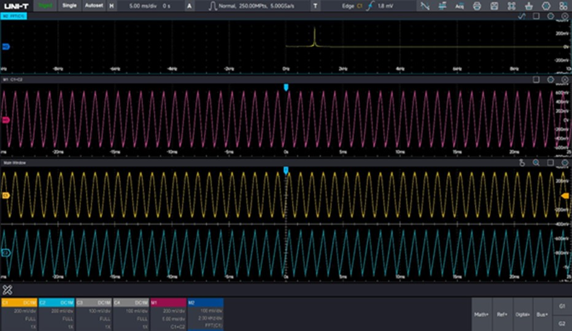
Task: Clear display with the crossed-tools icon
Action: pyautogui.click(x=7, y=290)
